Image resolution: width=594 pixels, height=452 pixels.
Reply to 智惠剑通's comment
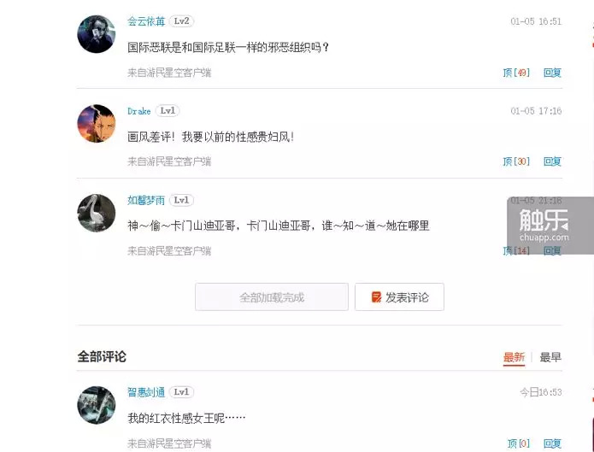click(552, 443)
